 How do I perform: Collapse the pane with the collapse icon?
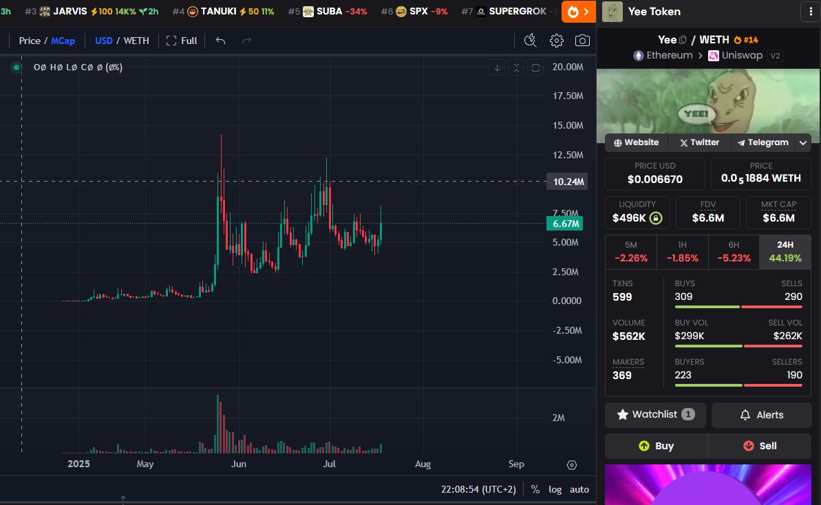[516, 67]
